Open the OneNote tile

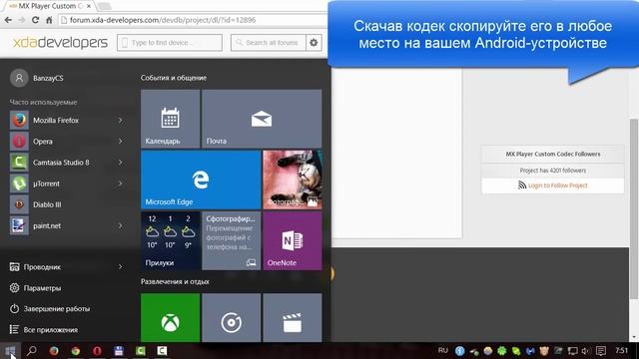pos(293,240)
